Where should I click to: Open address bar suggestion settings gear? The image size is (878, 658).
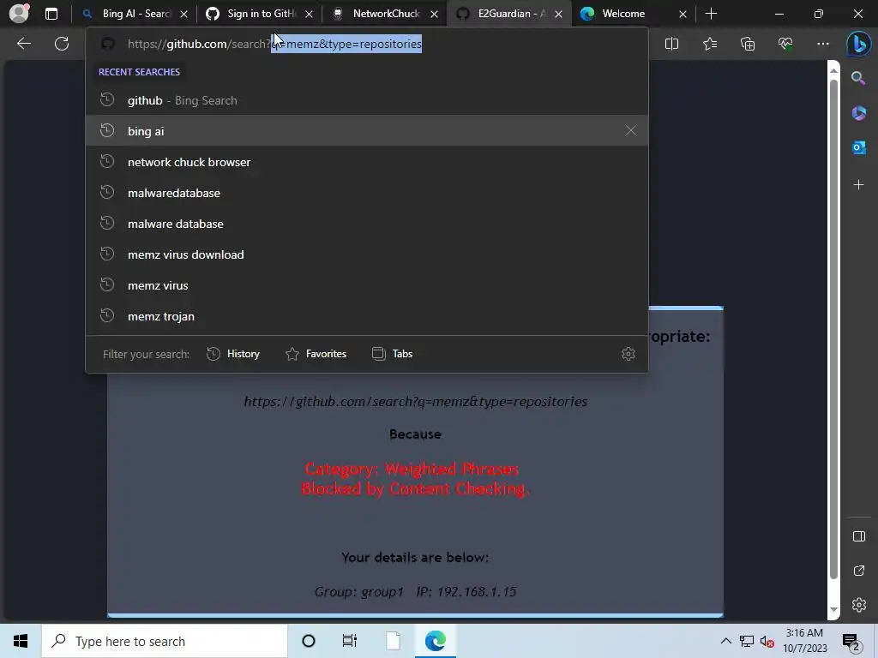628,354
